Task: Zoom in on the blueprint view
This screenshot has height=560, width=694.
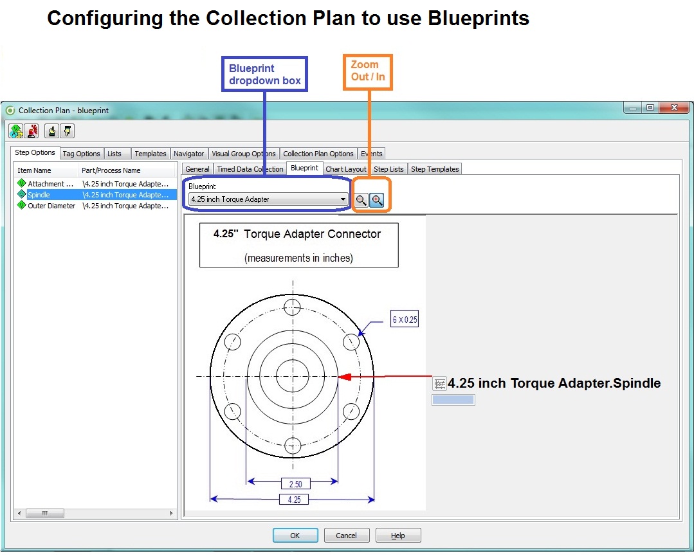Action: pyautogui.click(x=375, y=199)
